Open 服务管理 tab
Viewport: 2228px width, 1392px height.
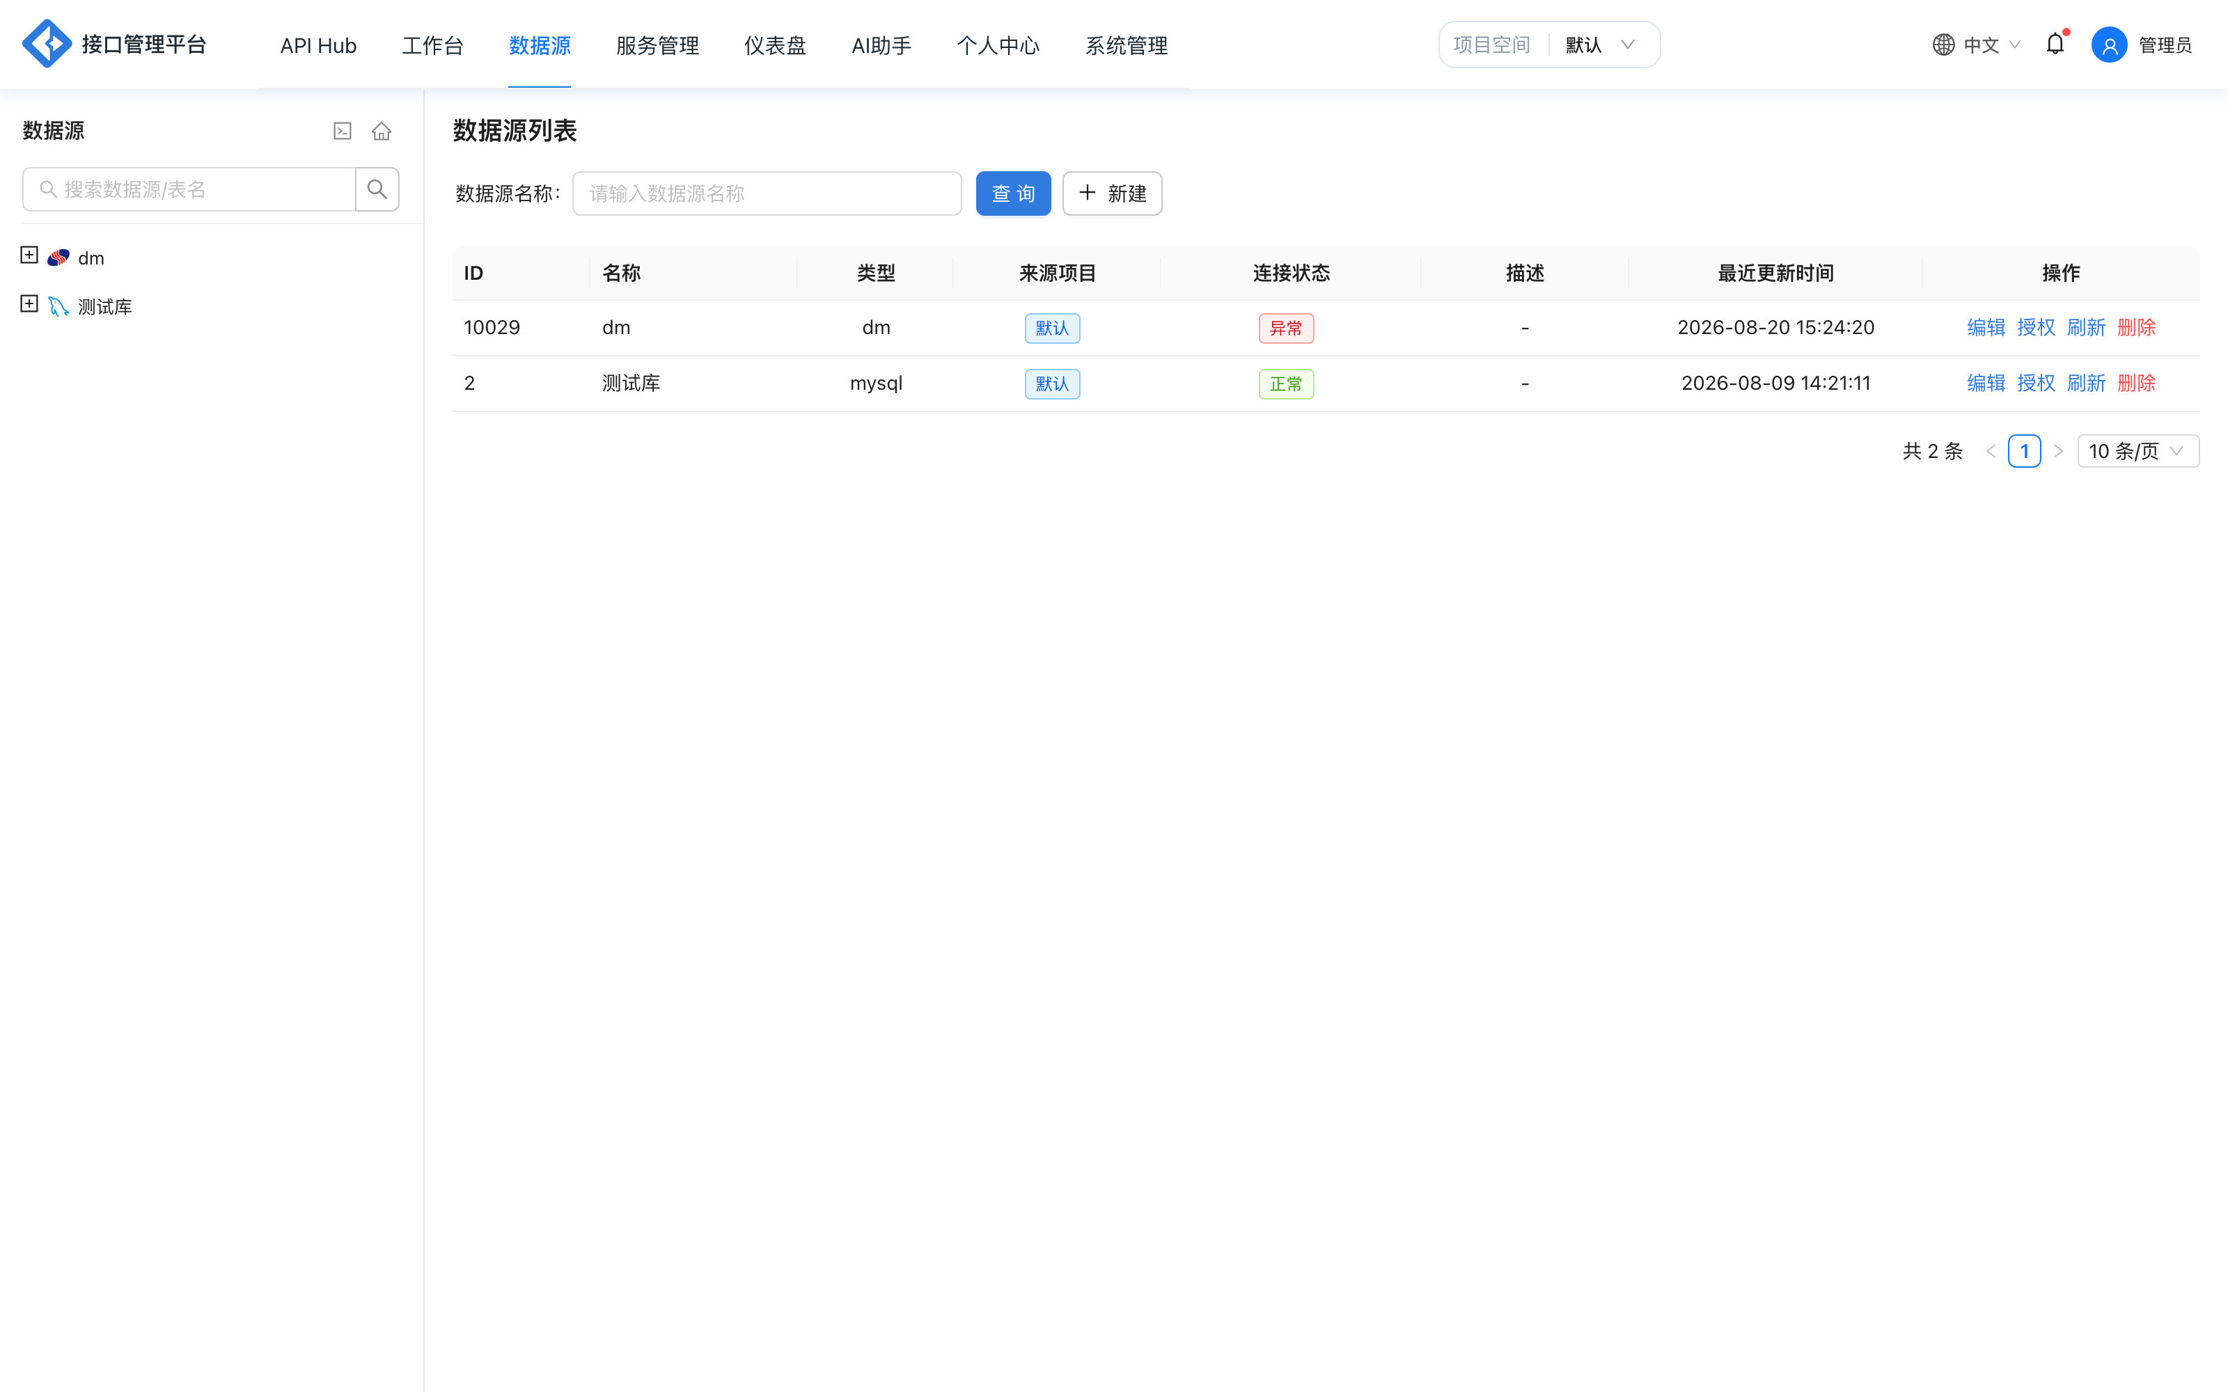(x=657, y=45)
